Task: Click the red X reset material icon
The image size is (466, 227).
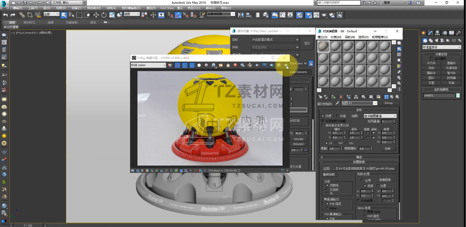Action: (341, 97)
